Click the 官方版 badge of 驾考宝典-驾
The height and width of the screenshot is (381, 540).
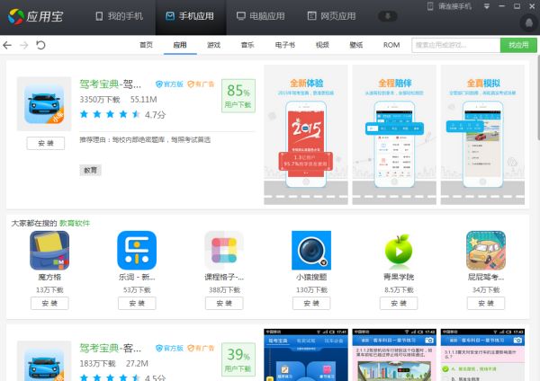(169, 84)
